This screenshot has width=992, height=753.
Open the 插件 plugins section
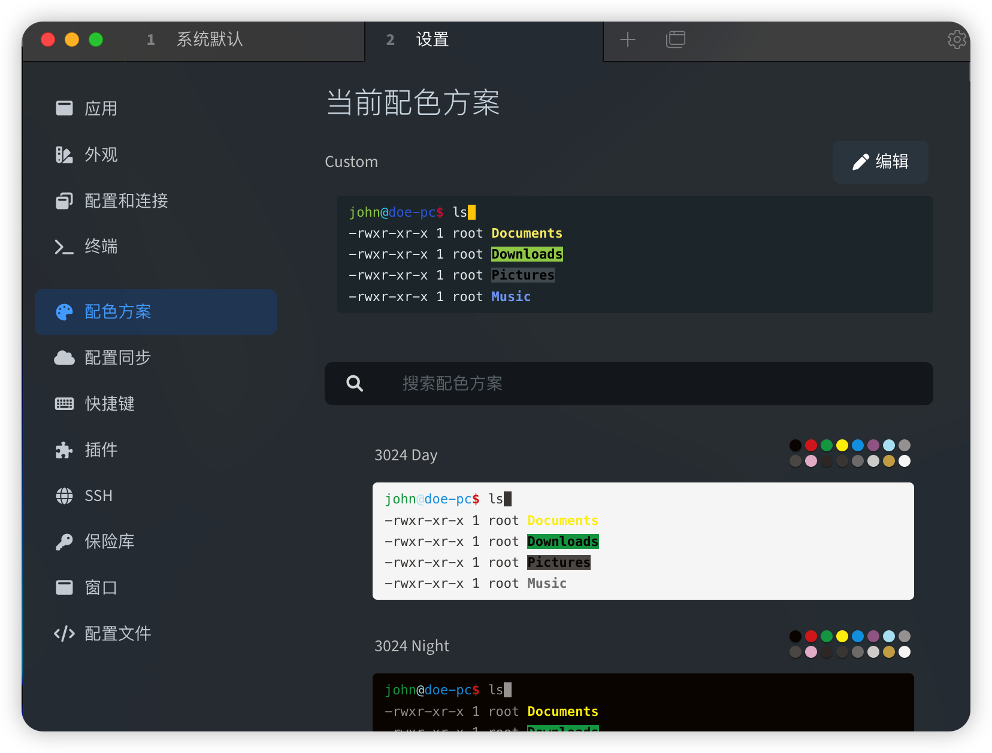[155, 450]
